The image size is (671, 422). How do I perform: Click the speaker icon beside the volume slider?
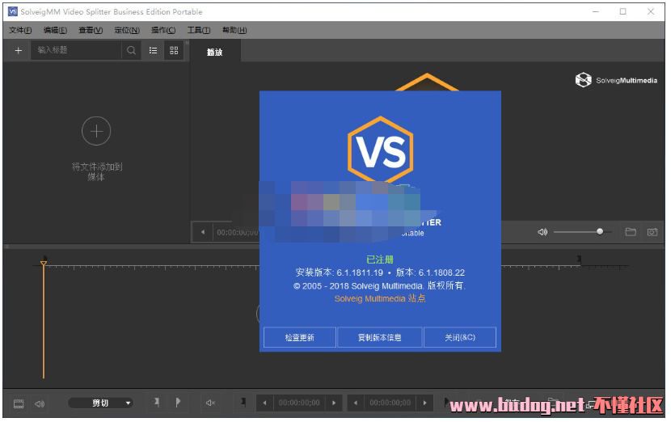tap(542, 232)
